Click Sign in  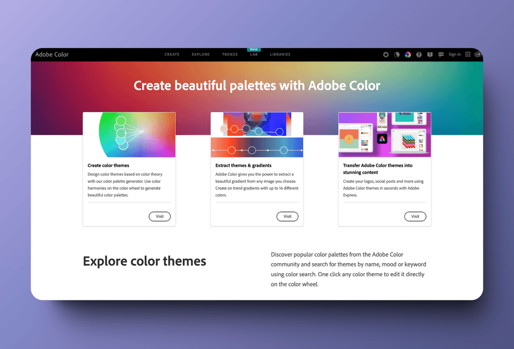[455, 55]
